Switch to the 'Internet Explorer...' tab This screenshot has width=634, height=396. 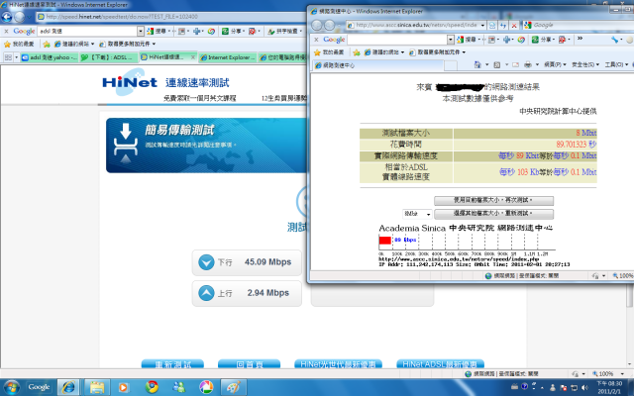click(x=227, y=57)
